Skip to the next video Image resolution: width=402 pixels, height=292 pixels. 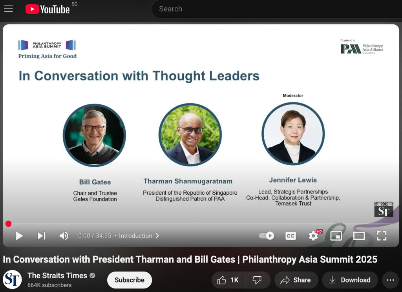click(41, 235)
